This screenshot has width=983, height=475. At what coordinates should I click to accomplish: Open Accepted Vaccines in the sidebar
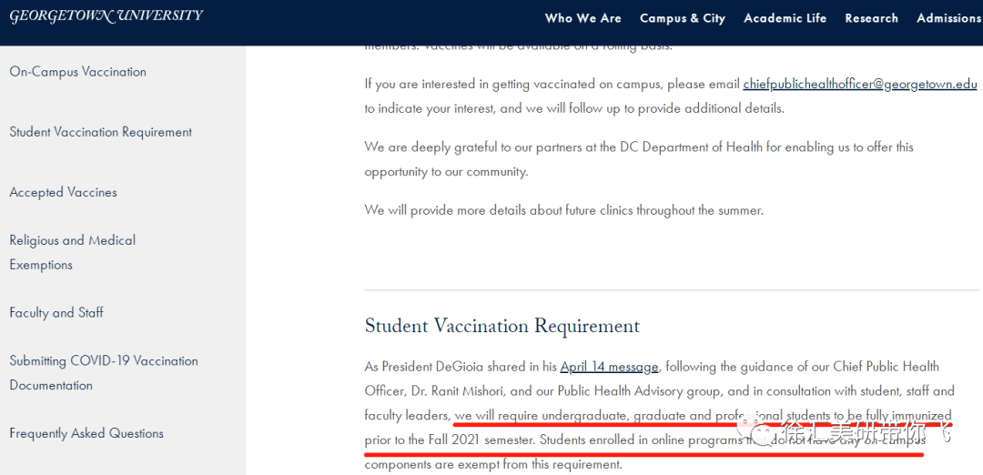click(x=63, y=192)
